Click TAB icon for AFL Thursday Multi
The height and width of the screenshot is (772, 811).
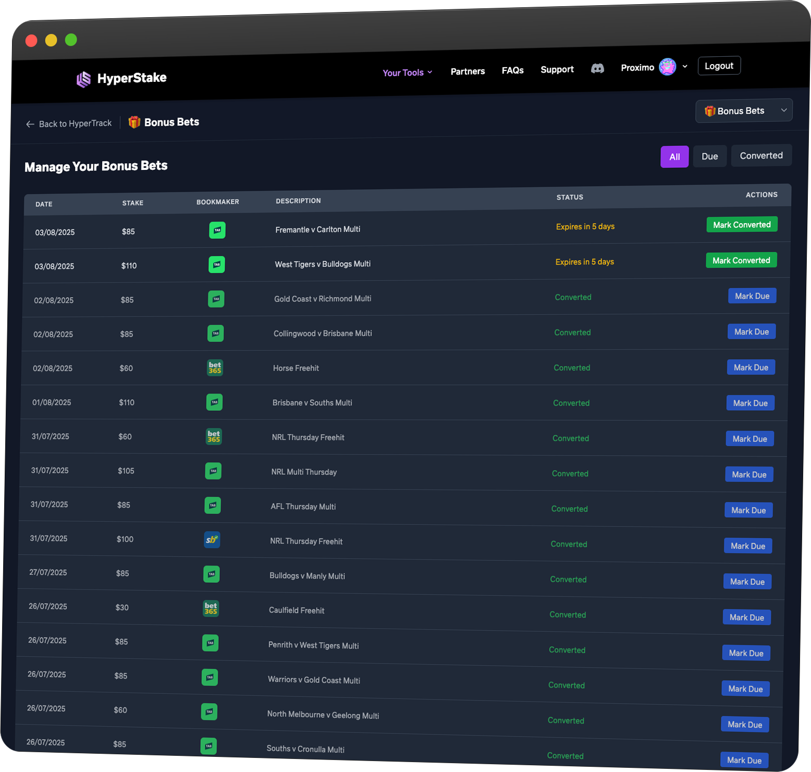pos(213,505)
